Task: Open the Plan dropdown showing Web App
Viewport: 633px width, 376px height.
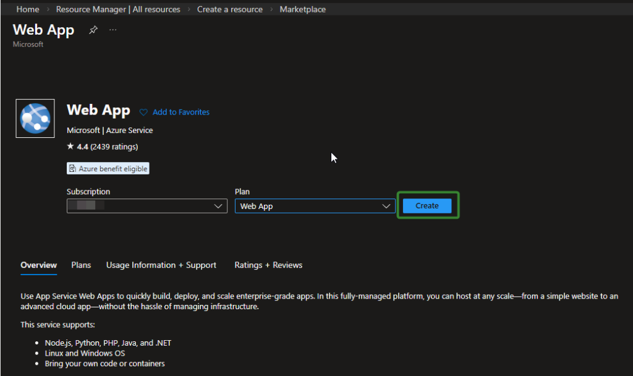Action: 315,206
